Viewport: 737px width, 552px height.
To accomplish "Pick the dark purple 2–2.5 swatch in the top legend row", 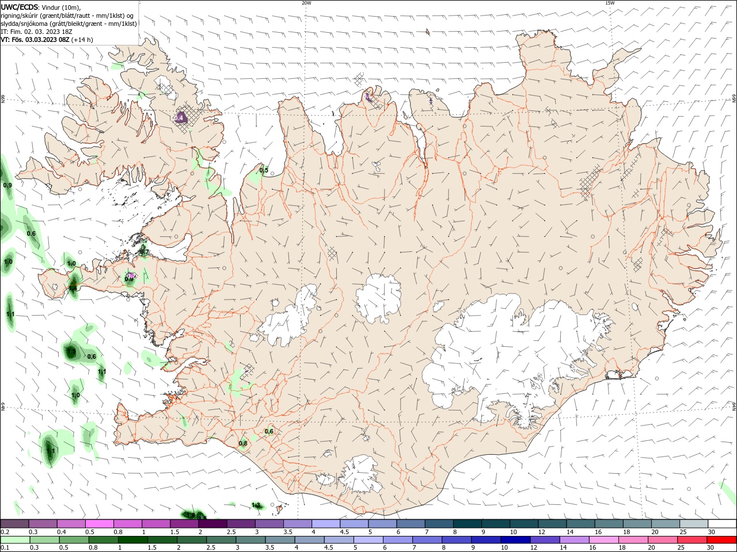I will click(x=212, y=524).
